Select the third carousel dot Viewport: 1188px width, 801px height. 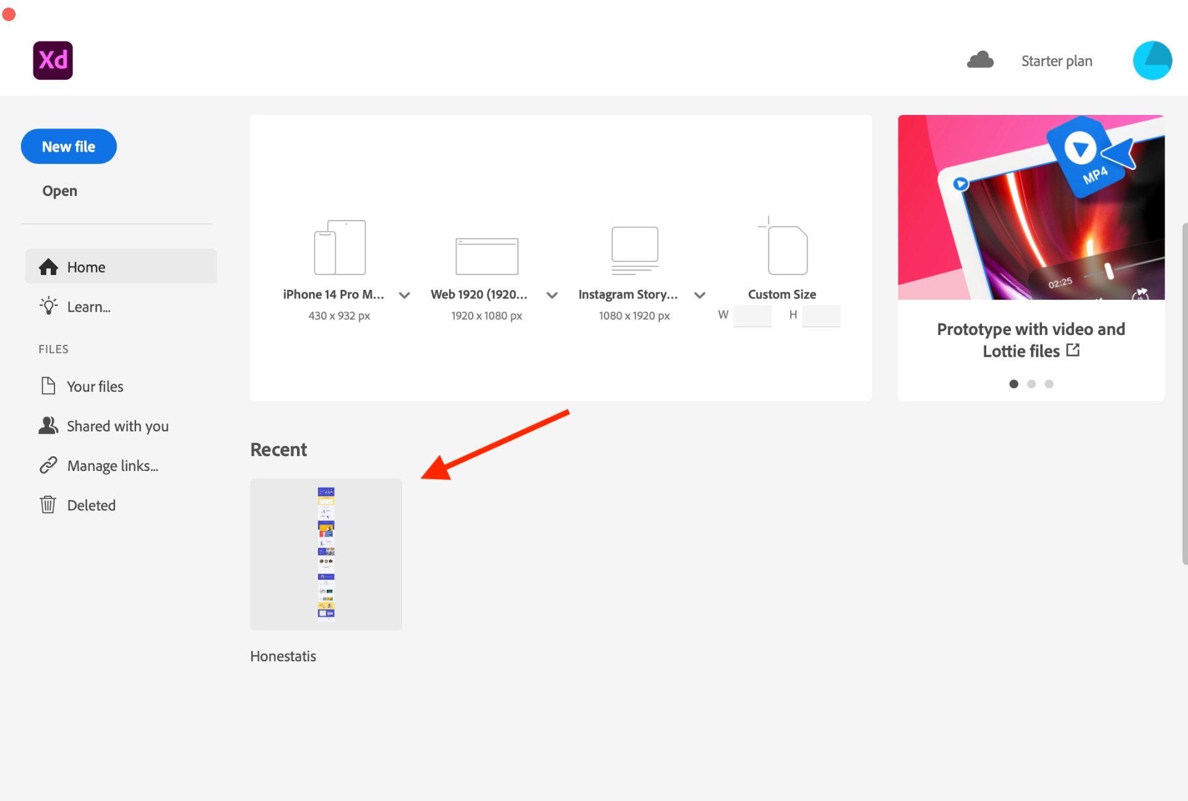coord(1049,384)
